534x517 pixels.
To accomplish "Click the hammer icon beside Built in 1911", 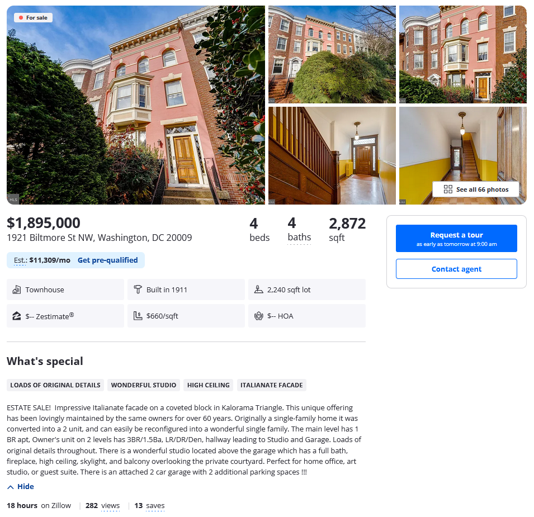I will tap(138, 290).
